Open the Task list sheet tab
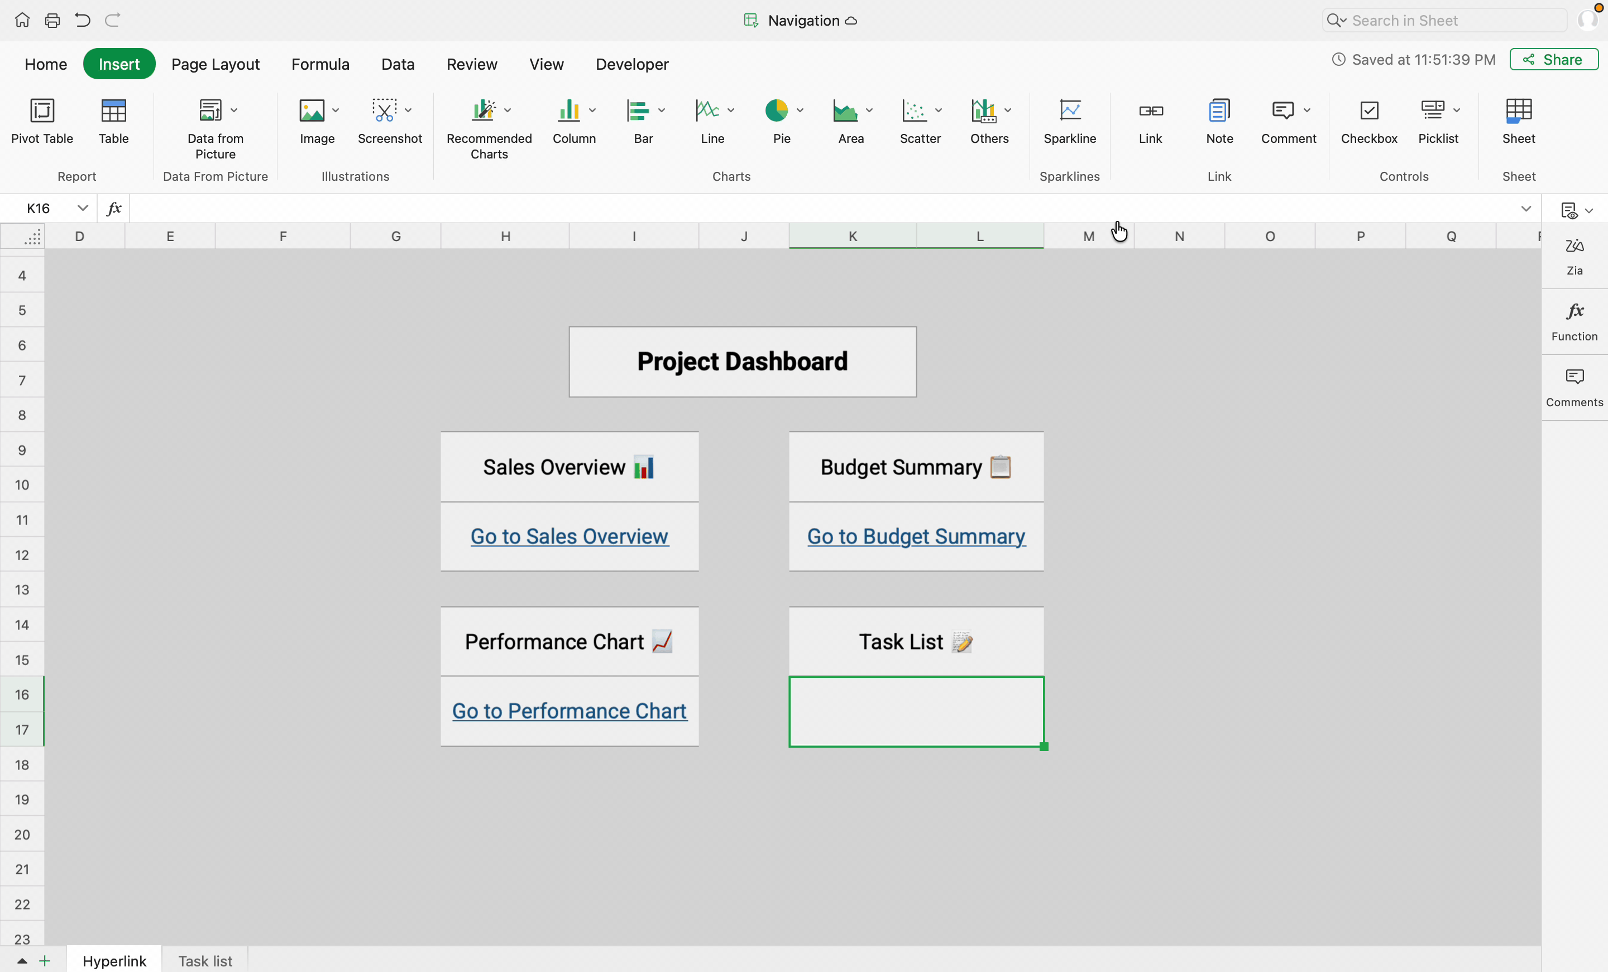Screen dimensions: 1608x972 (x=205, y=960)
